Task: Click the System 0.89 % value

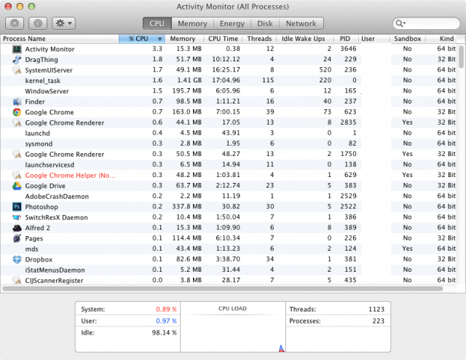Action: (x=167, y=310)
